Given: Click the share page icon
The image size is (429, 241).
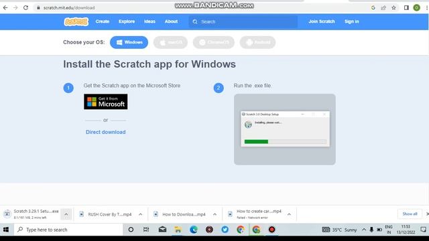Looking at the screenshot, I should 383,7.
